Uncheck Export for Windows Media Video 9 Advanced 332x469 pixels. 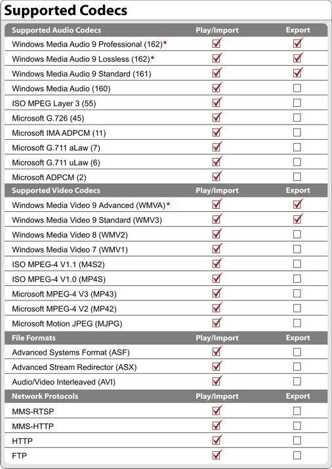click(x=297, y=205)
